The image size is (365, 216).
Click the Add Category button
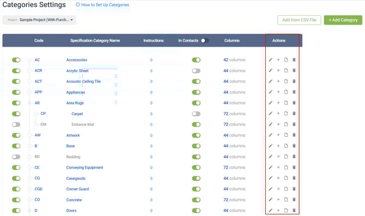(343, 20)
